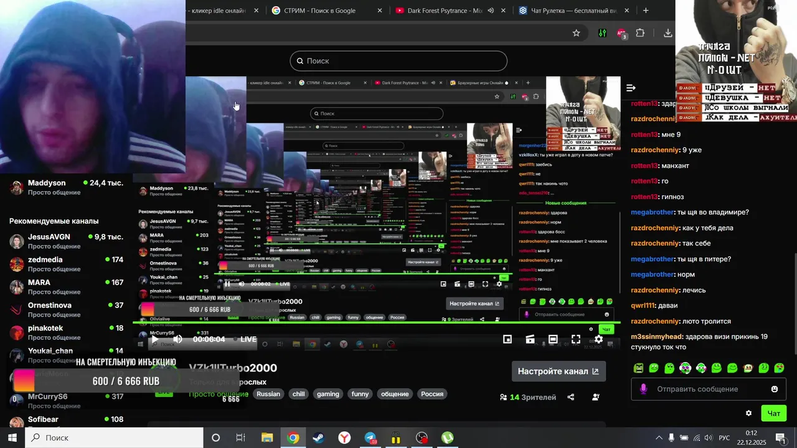The width and height of the screenshot is (797, 448).
Task: Collapse chat panel with top-left chat icon
Action: [631, 88]
